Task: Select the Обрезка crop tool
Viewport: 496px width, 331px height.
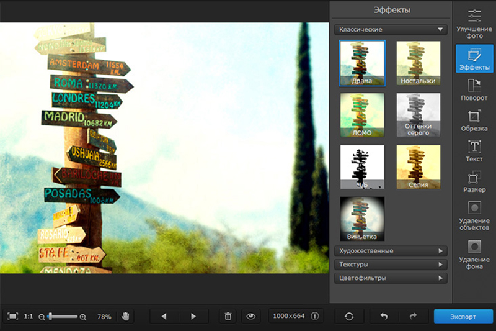Action: [x=474, y=120]
